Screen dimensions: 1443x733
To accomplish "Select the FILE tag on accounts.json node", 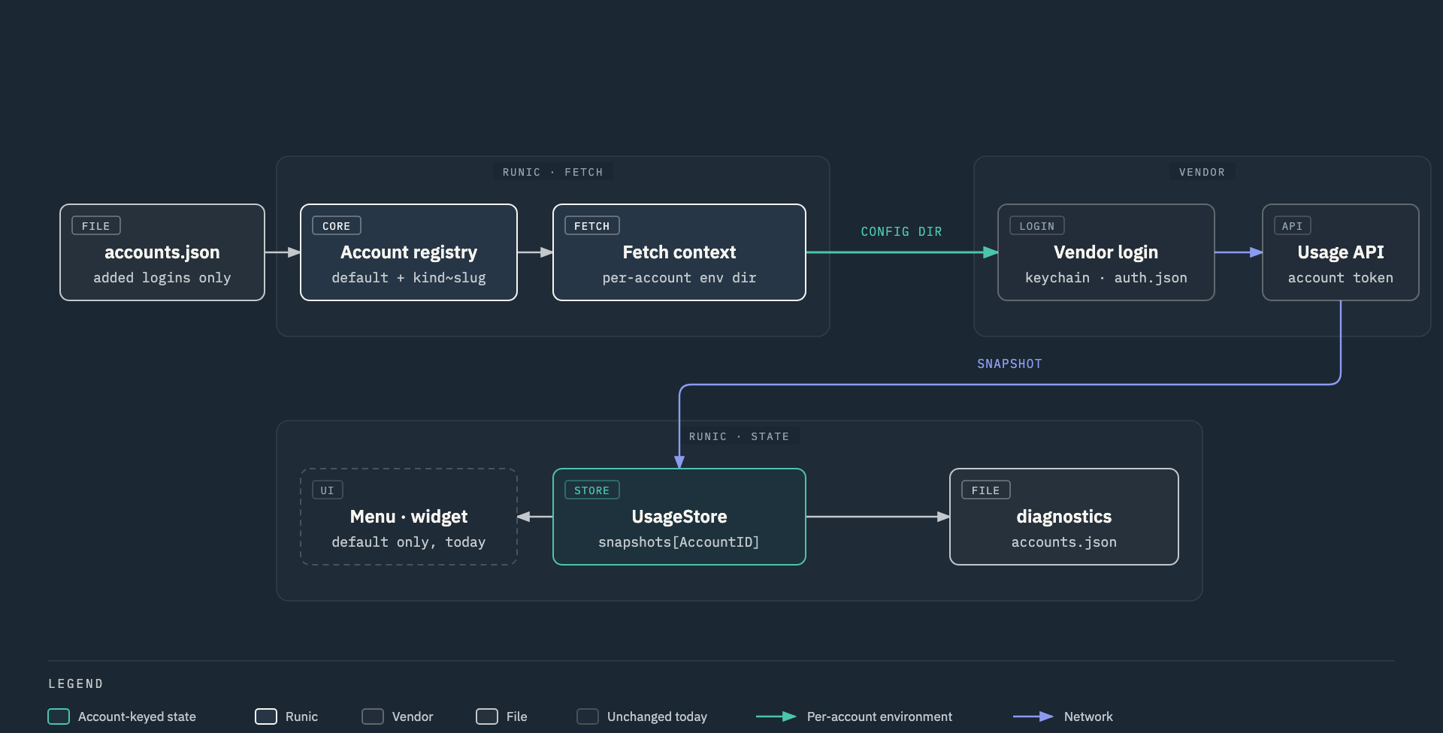I will pos(96,225).
